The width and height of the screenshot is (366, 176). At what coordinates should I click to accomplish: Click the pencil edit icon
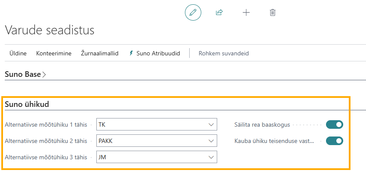(193, 12)
